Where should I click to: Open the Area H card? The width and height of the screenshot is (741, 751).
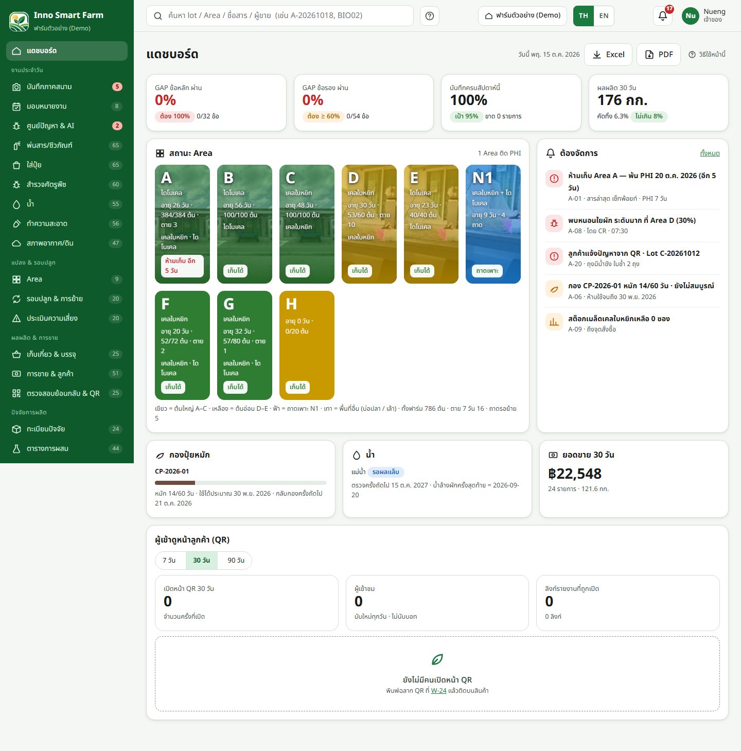tap(307, 345)
